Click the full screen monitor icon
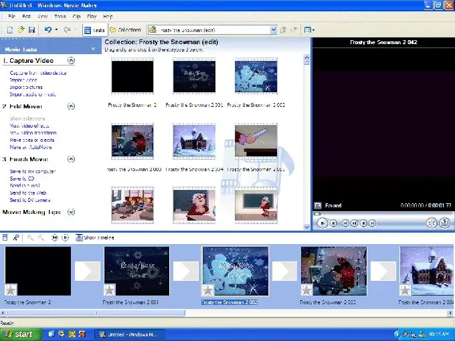The image size is (455, 341). pos(318,205)
